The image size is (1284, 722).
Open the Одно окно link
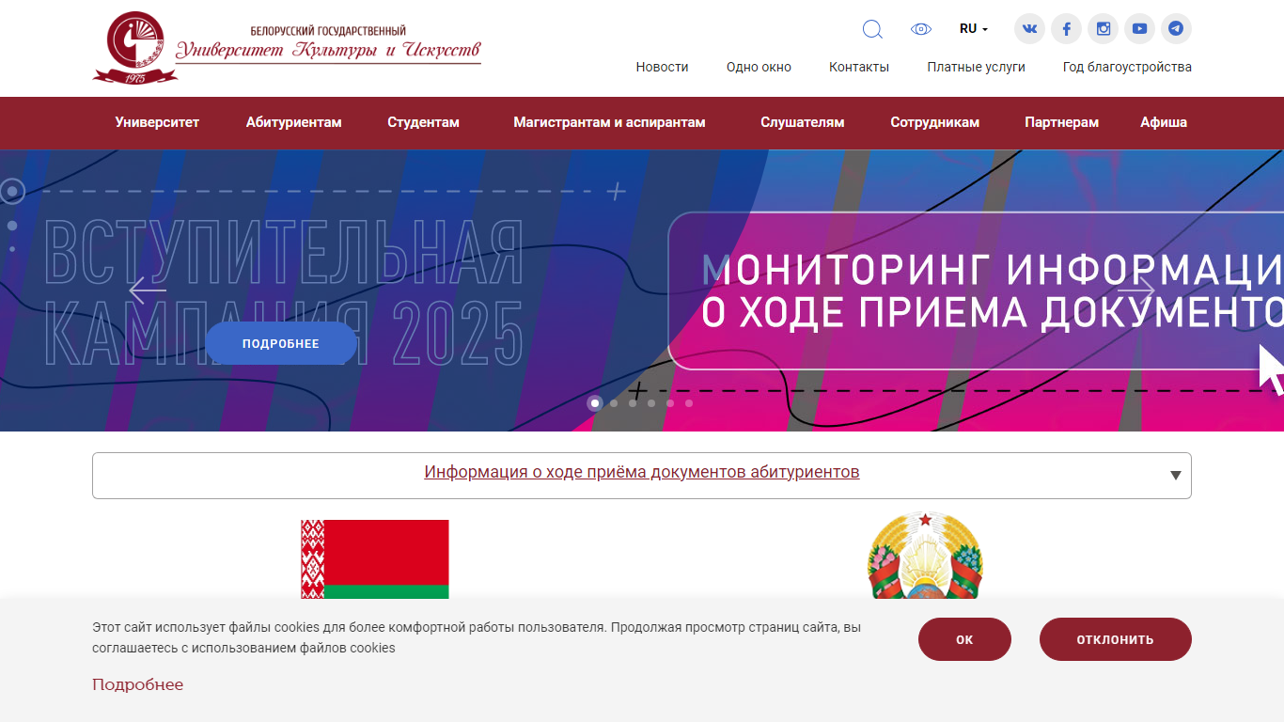(x=759, y=67)
